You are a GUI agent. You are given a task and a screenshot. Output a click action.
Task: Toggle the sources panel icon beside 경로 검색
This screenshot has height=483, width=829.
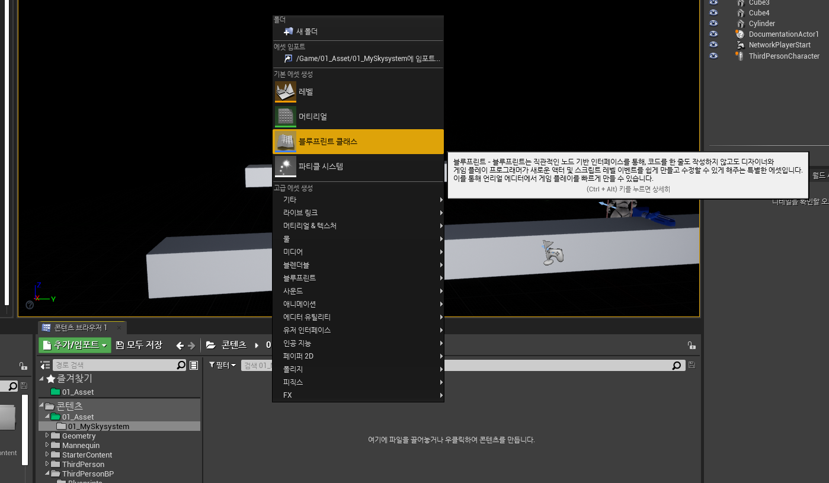45,365
